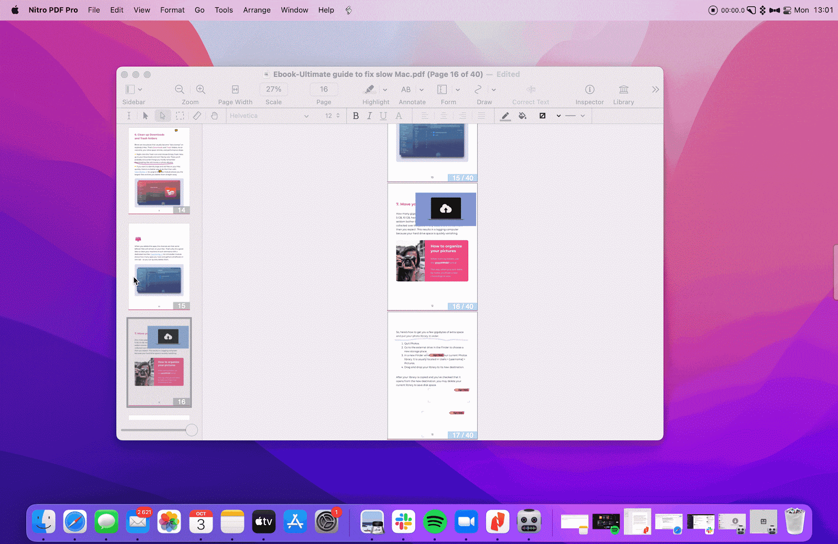Open the Nitro PDF Pro menu
Image resolution: width=838 pixels, height=544 pixels.
(x=53, y=10)
